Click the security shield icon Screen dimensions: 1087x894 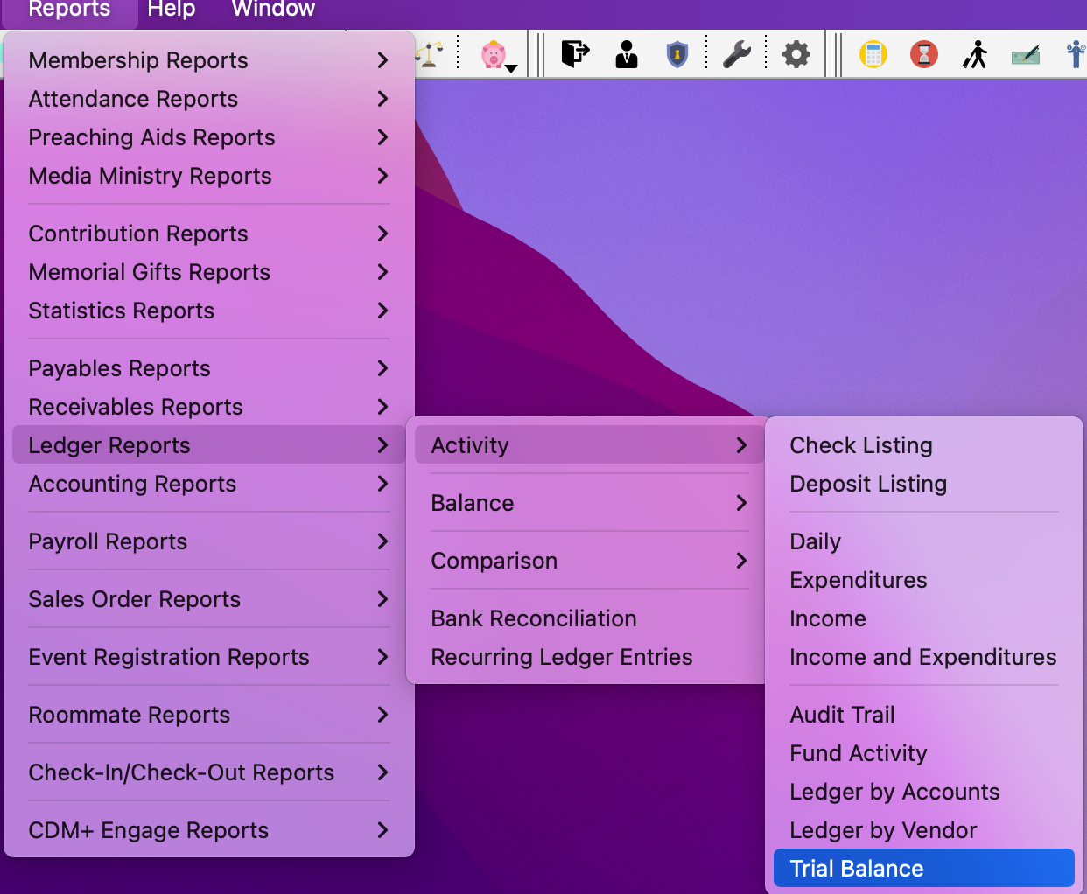tap(677, 53)
